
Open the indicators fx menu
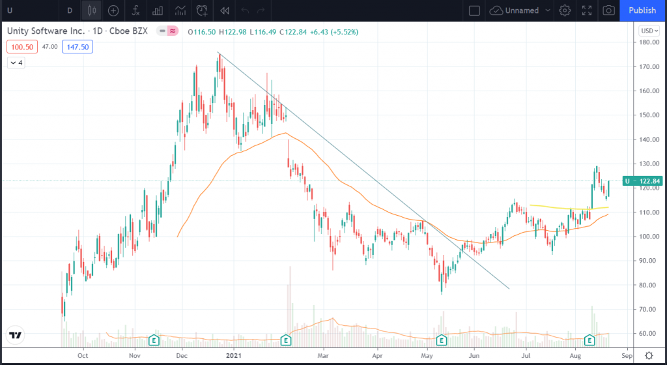coord(135,10)
